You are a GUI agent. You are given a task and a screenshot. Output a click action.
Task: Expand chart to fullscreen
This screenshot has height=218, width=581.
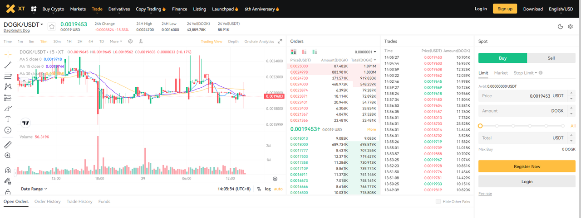pyautogui.click(x=280, y=41)
